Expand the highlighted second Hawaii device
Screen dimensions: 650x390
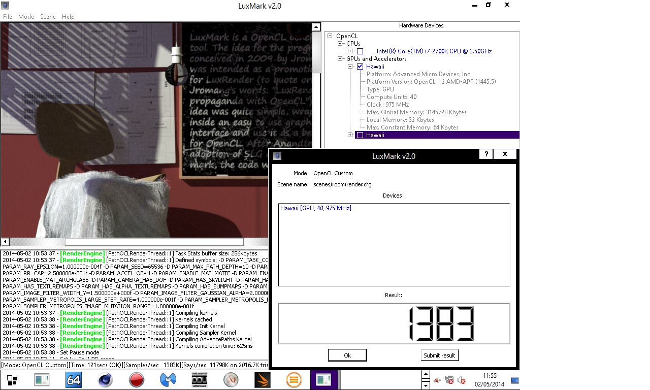350,135
